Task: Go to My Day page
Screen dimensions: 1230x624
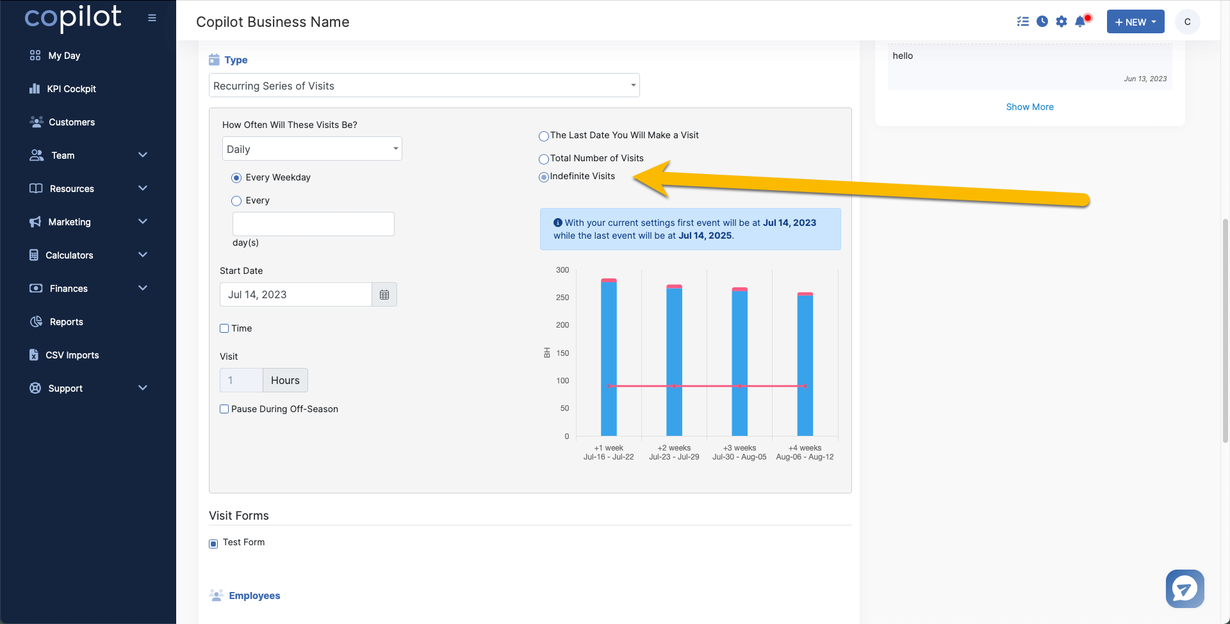Action: 64,56
